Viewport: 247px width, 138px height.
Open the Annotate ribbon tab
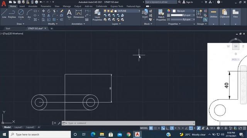[x=33, y=6]
